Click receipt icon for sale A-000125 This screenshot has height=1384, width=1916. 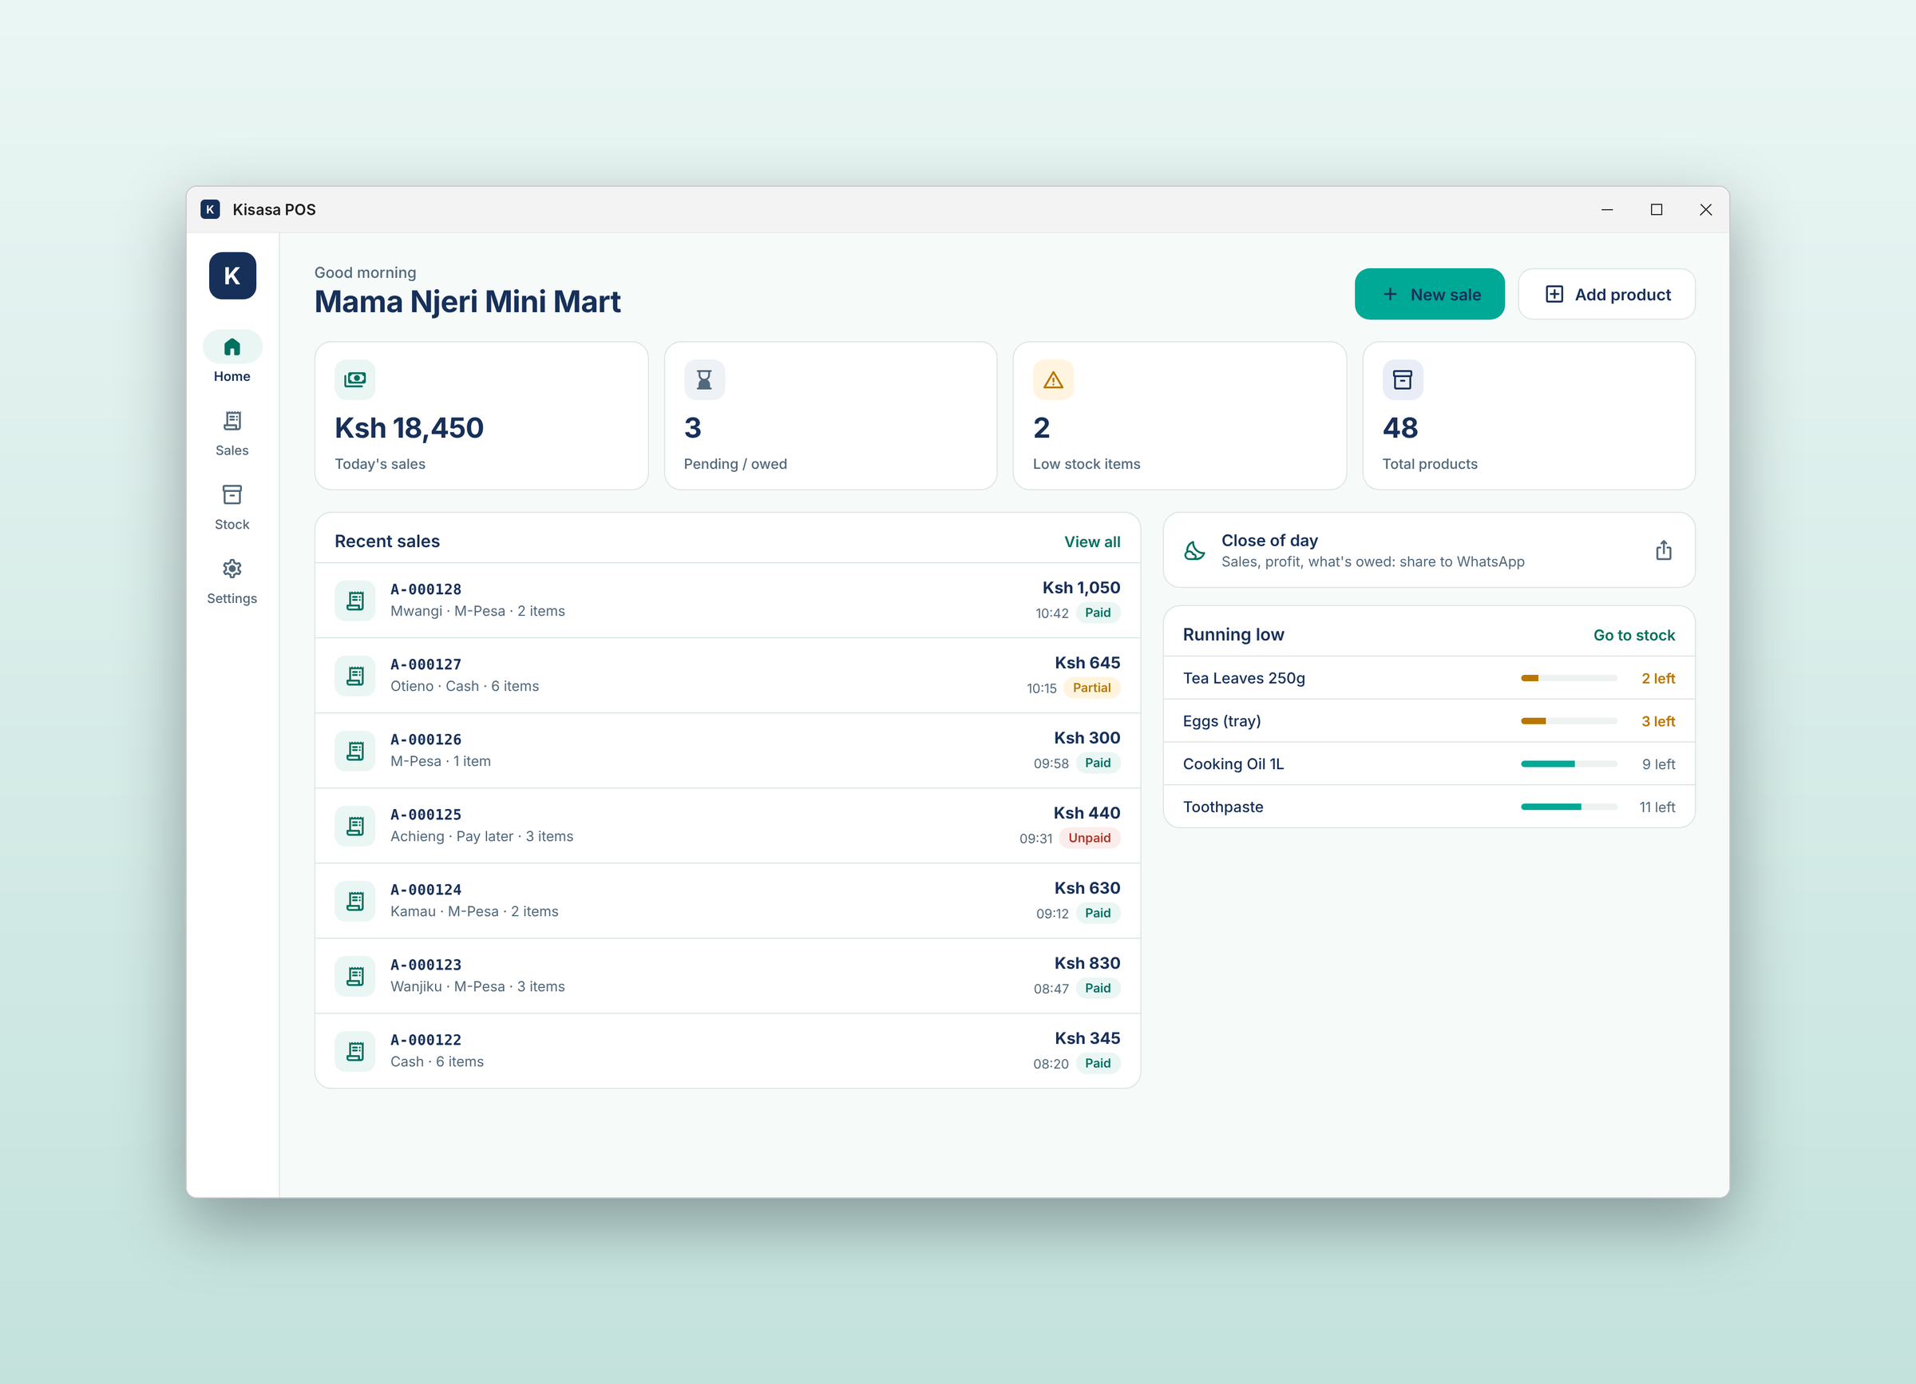(354, 827)
